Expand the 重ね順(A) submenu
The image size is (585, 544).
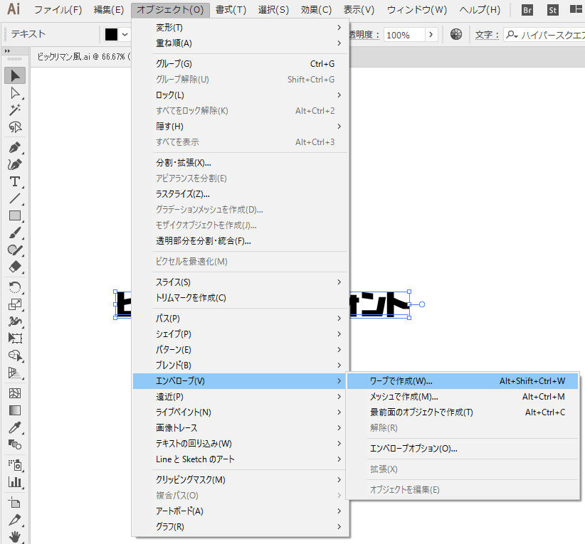pos(241,43)
